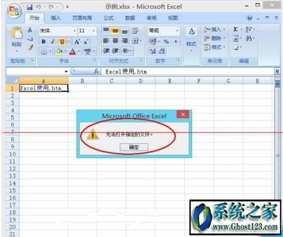Click the Paste clipboard icon

coord(16,33)
